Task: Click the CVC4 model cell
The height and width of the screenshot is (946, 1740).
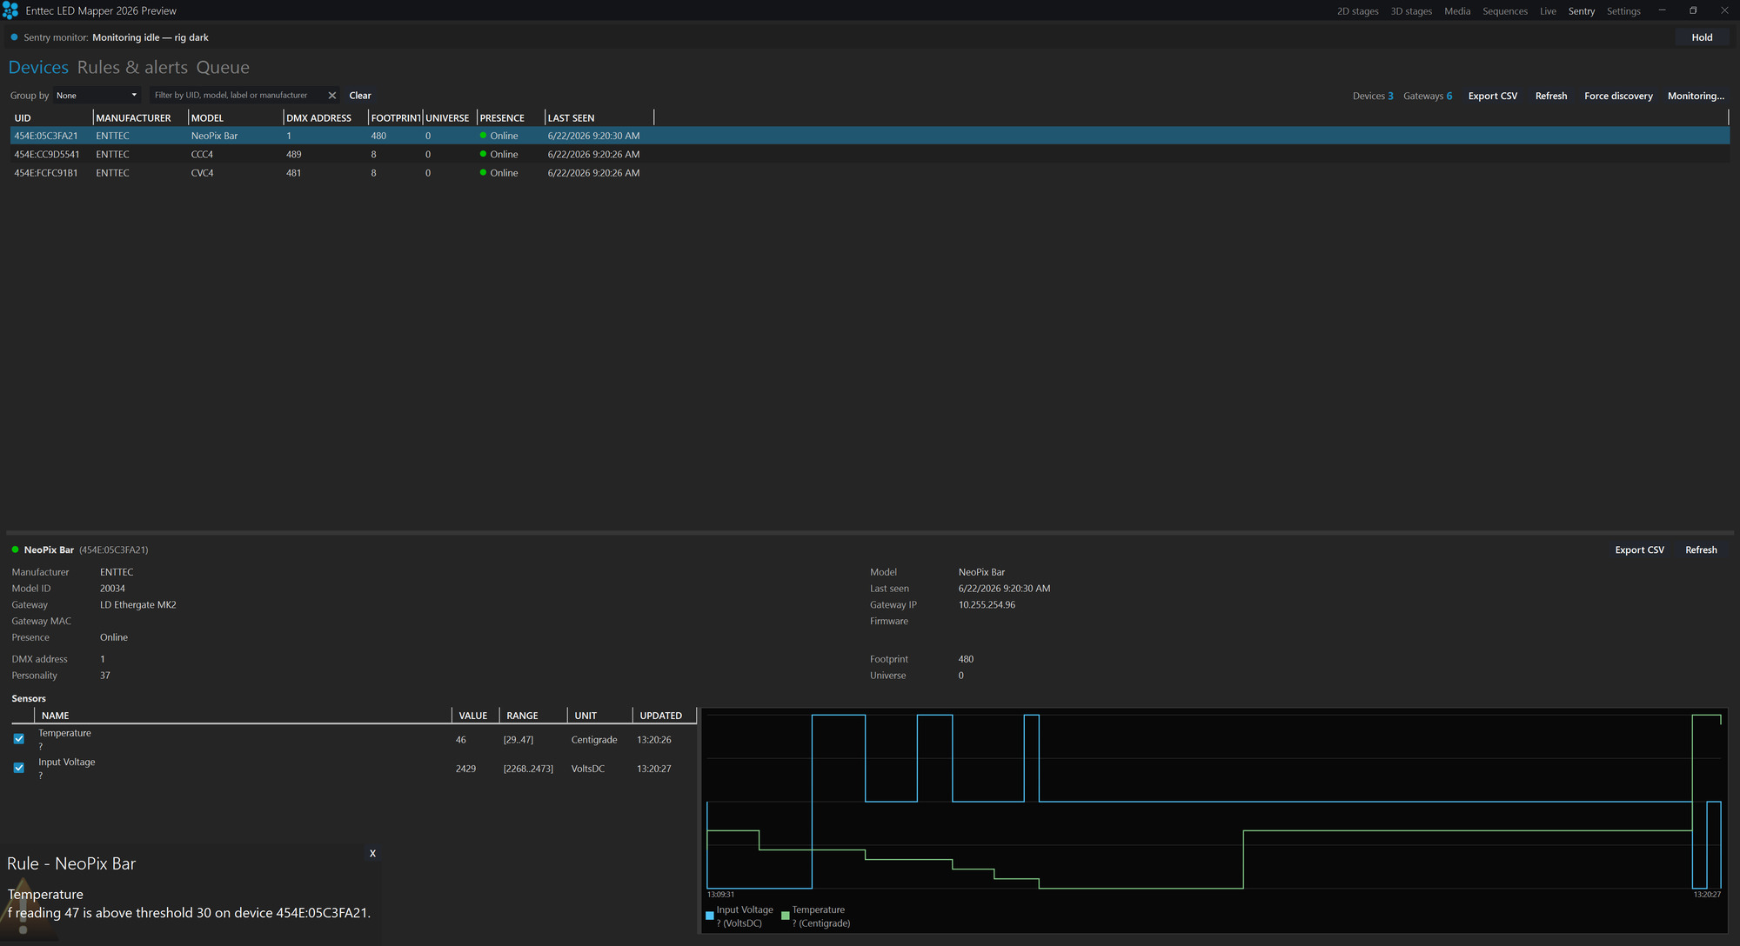Action: [202, 173]
